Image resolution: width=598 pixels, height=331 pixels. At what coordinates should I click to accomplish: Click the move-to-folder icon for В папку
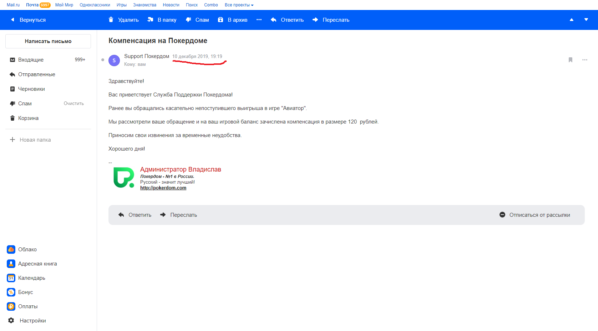(150, 20)
